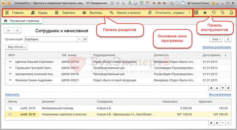This screenshot has width=237, height=130.
Task: Click the zoom scale icon in title bar
Action: click(172, 3)
